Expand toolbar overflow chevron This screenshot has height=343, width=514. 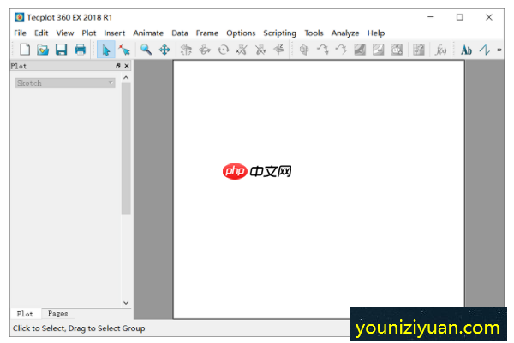tap(499, 50)
